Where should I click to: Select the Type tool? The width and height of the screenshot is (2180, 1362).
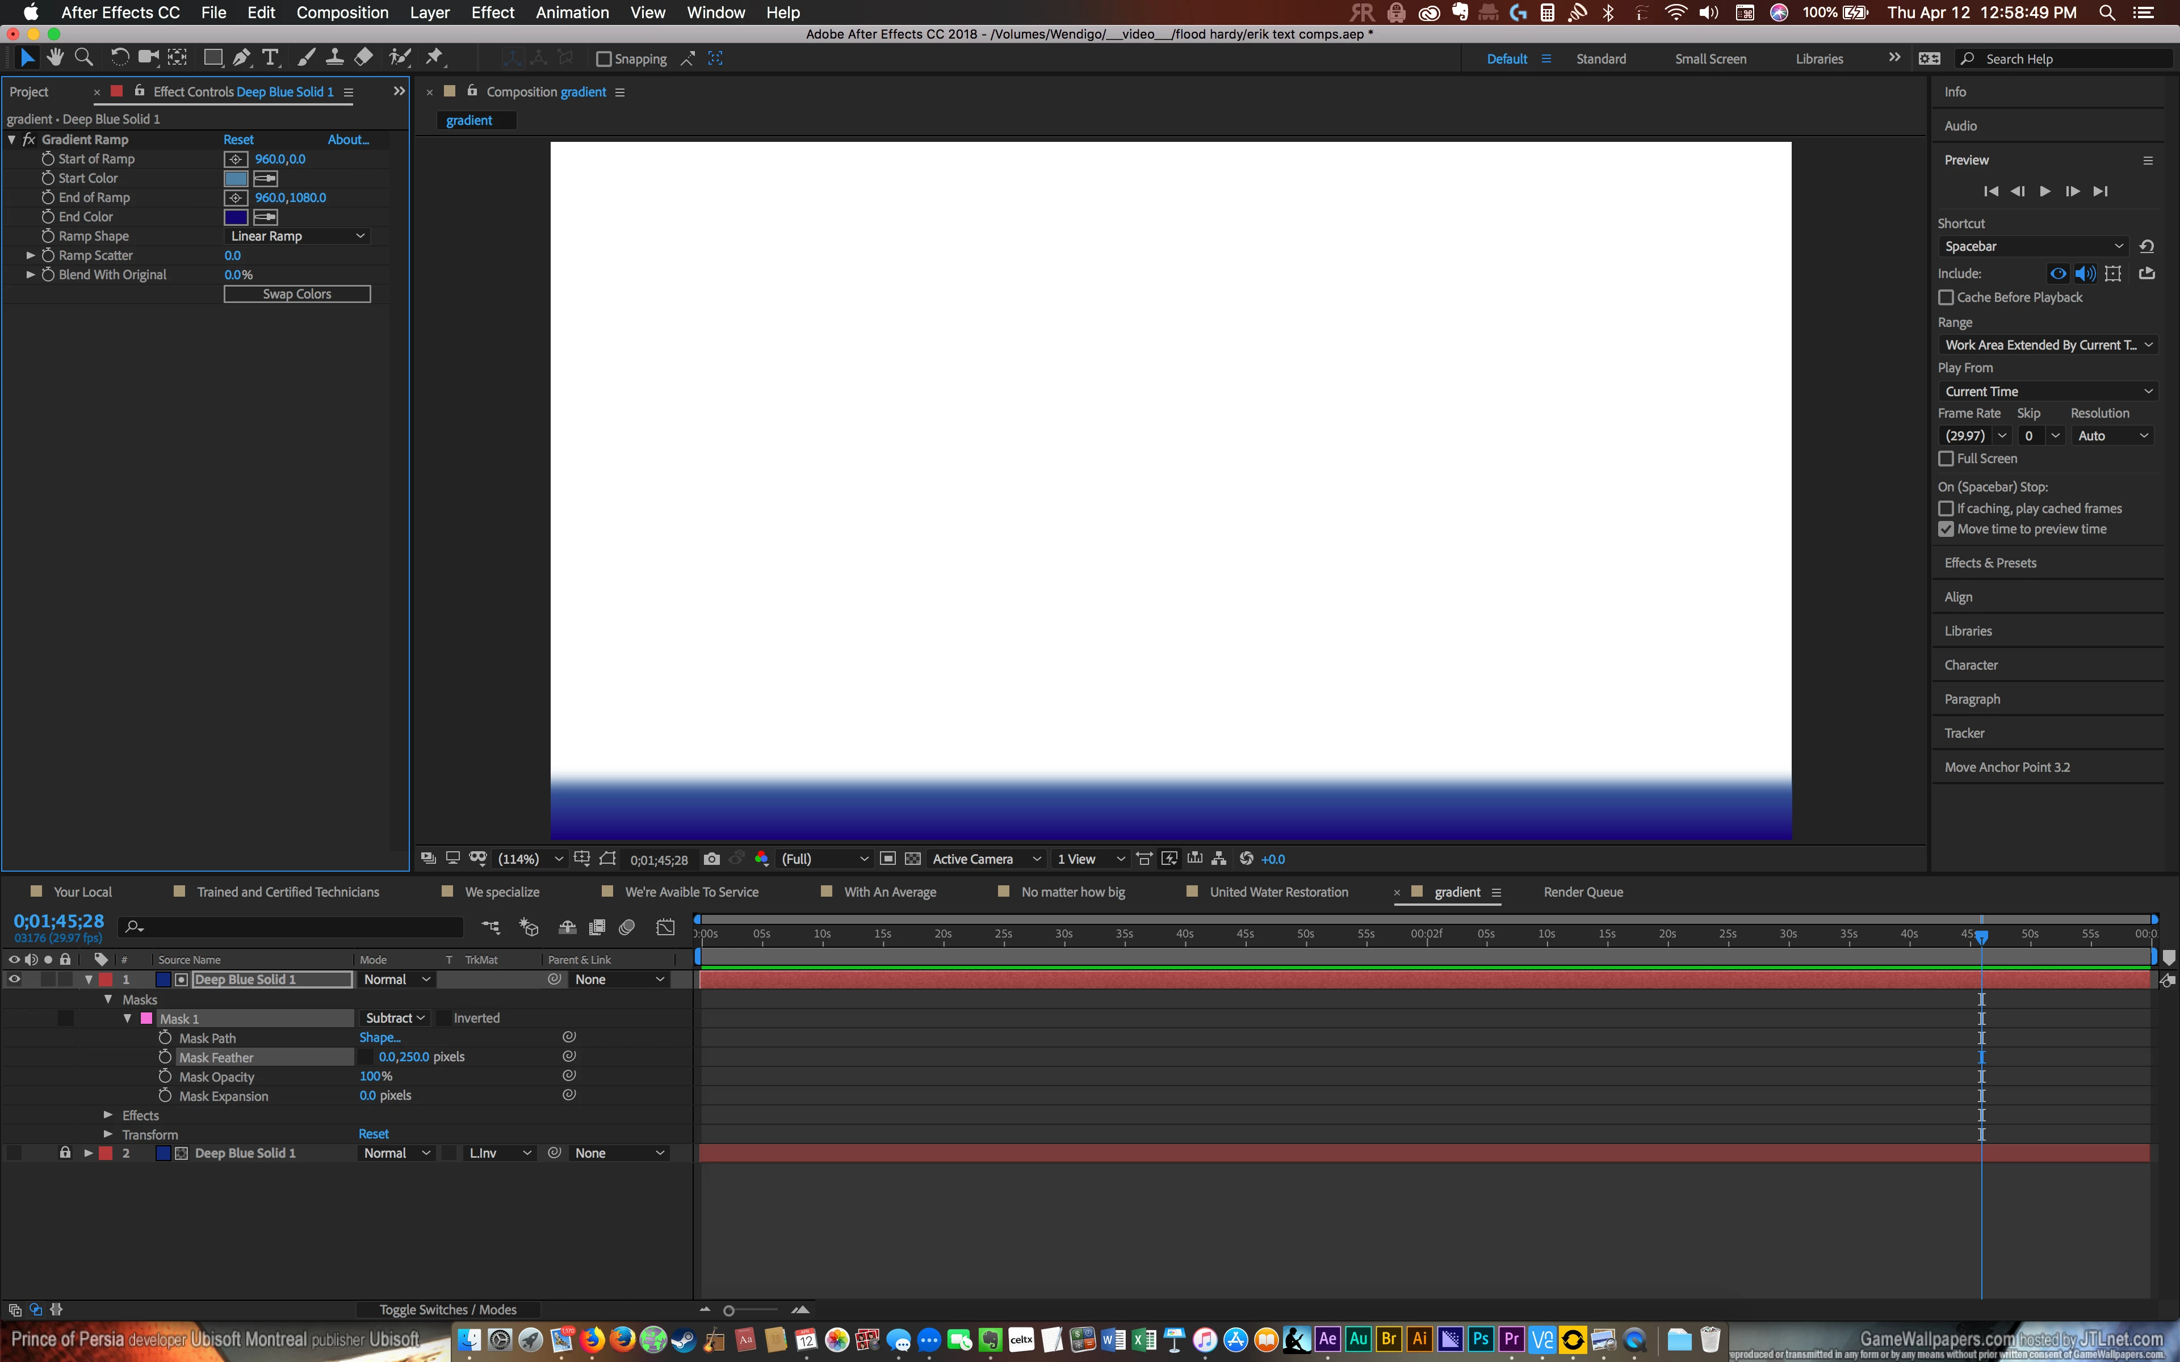coord(269,58)
